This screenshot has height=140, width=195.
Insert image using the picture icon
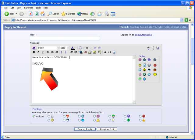pos(94,52)
